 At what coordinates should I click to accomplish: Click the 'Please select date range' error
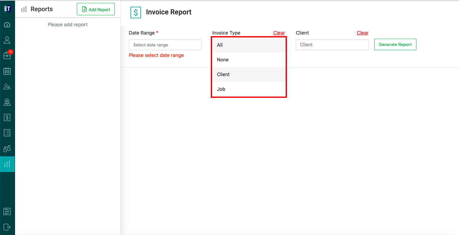click(x=156, y=55)
